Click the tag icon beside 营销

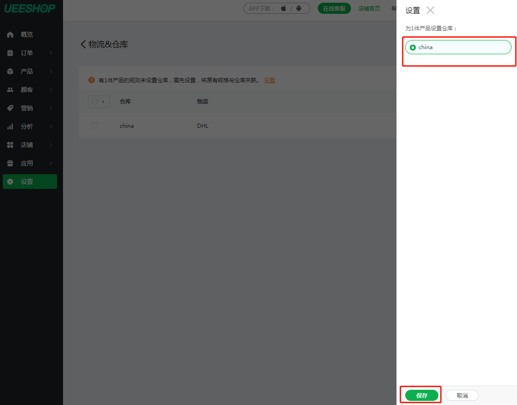coord(10,108)
